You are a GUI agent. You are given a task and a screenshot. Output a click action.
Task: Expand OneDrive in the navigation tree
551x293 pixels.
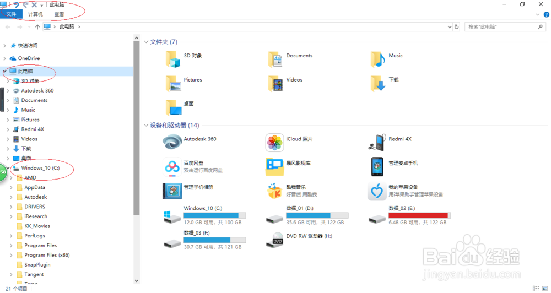[x=4, y=58]
